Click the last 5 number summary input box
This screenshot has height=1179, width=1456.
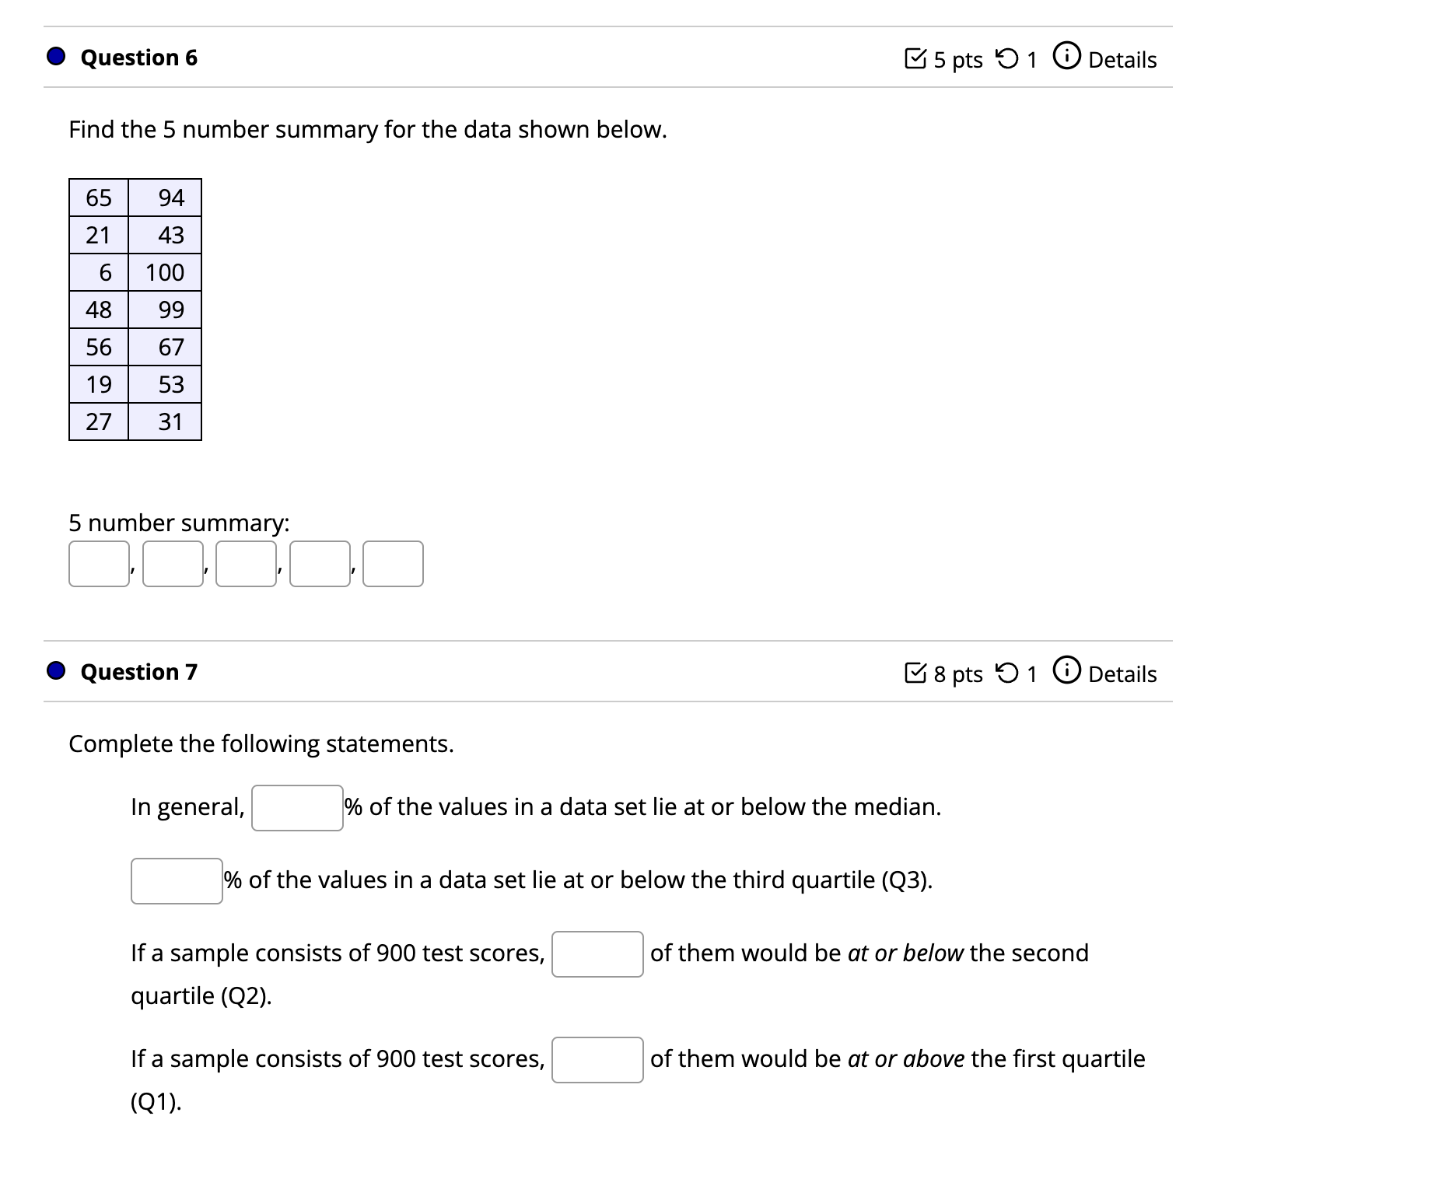(394, 563)
